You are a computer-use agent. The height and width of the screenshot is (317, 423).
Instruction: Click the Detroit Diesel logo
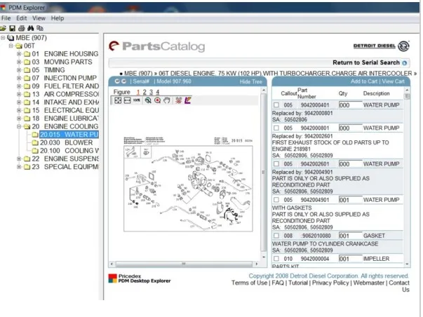(382, 46)
